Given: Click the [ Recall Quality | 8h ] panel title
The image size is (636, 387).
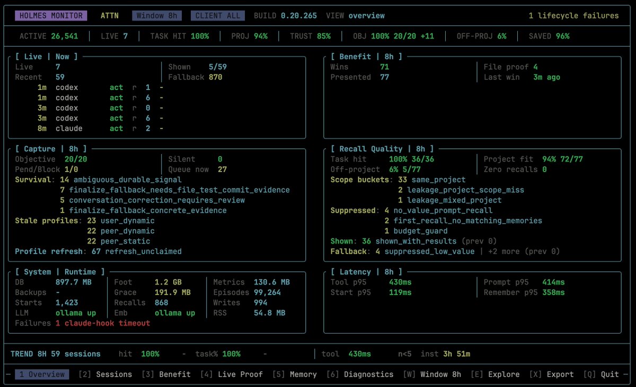Looking at the screenshot, I should coord(382,149).
